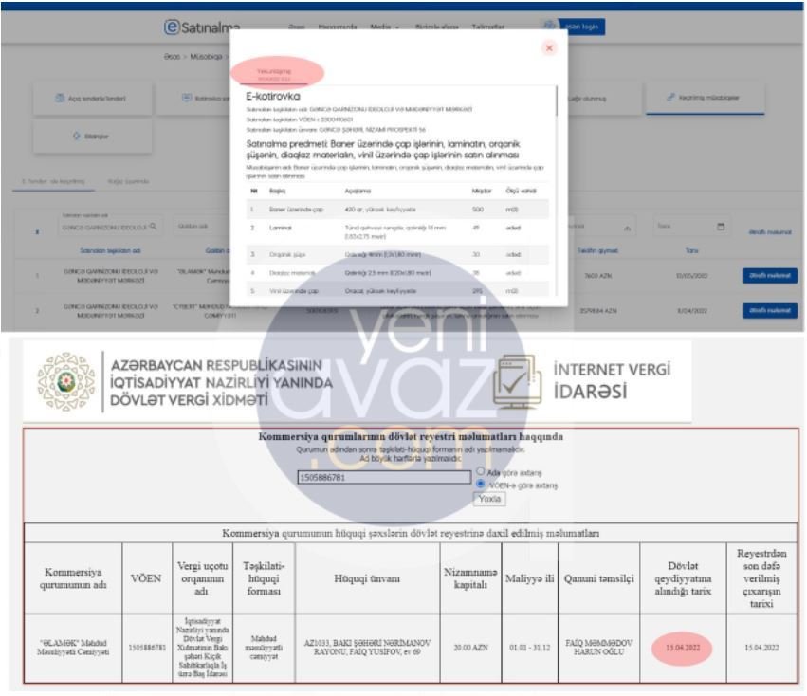Click the 'Qanuni təmsilçi' column header

pos(598,578)
